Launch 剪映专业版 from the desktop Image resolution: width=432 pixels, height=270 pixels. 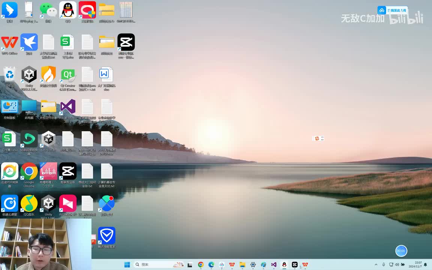(68, 171)
